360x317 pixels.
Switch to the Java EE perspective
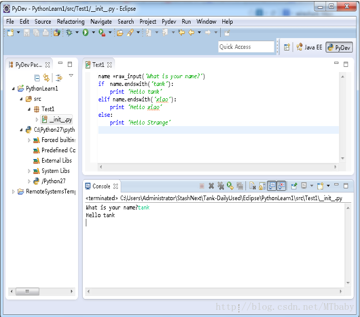309,47
